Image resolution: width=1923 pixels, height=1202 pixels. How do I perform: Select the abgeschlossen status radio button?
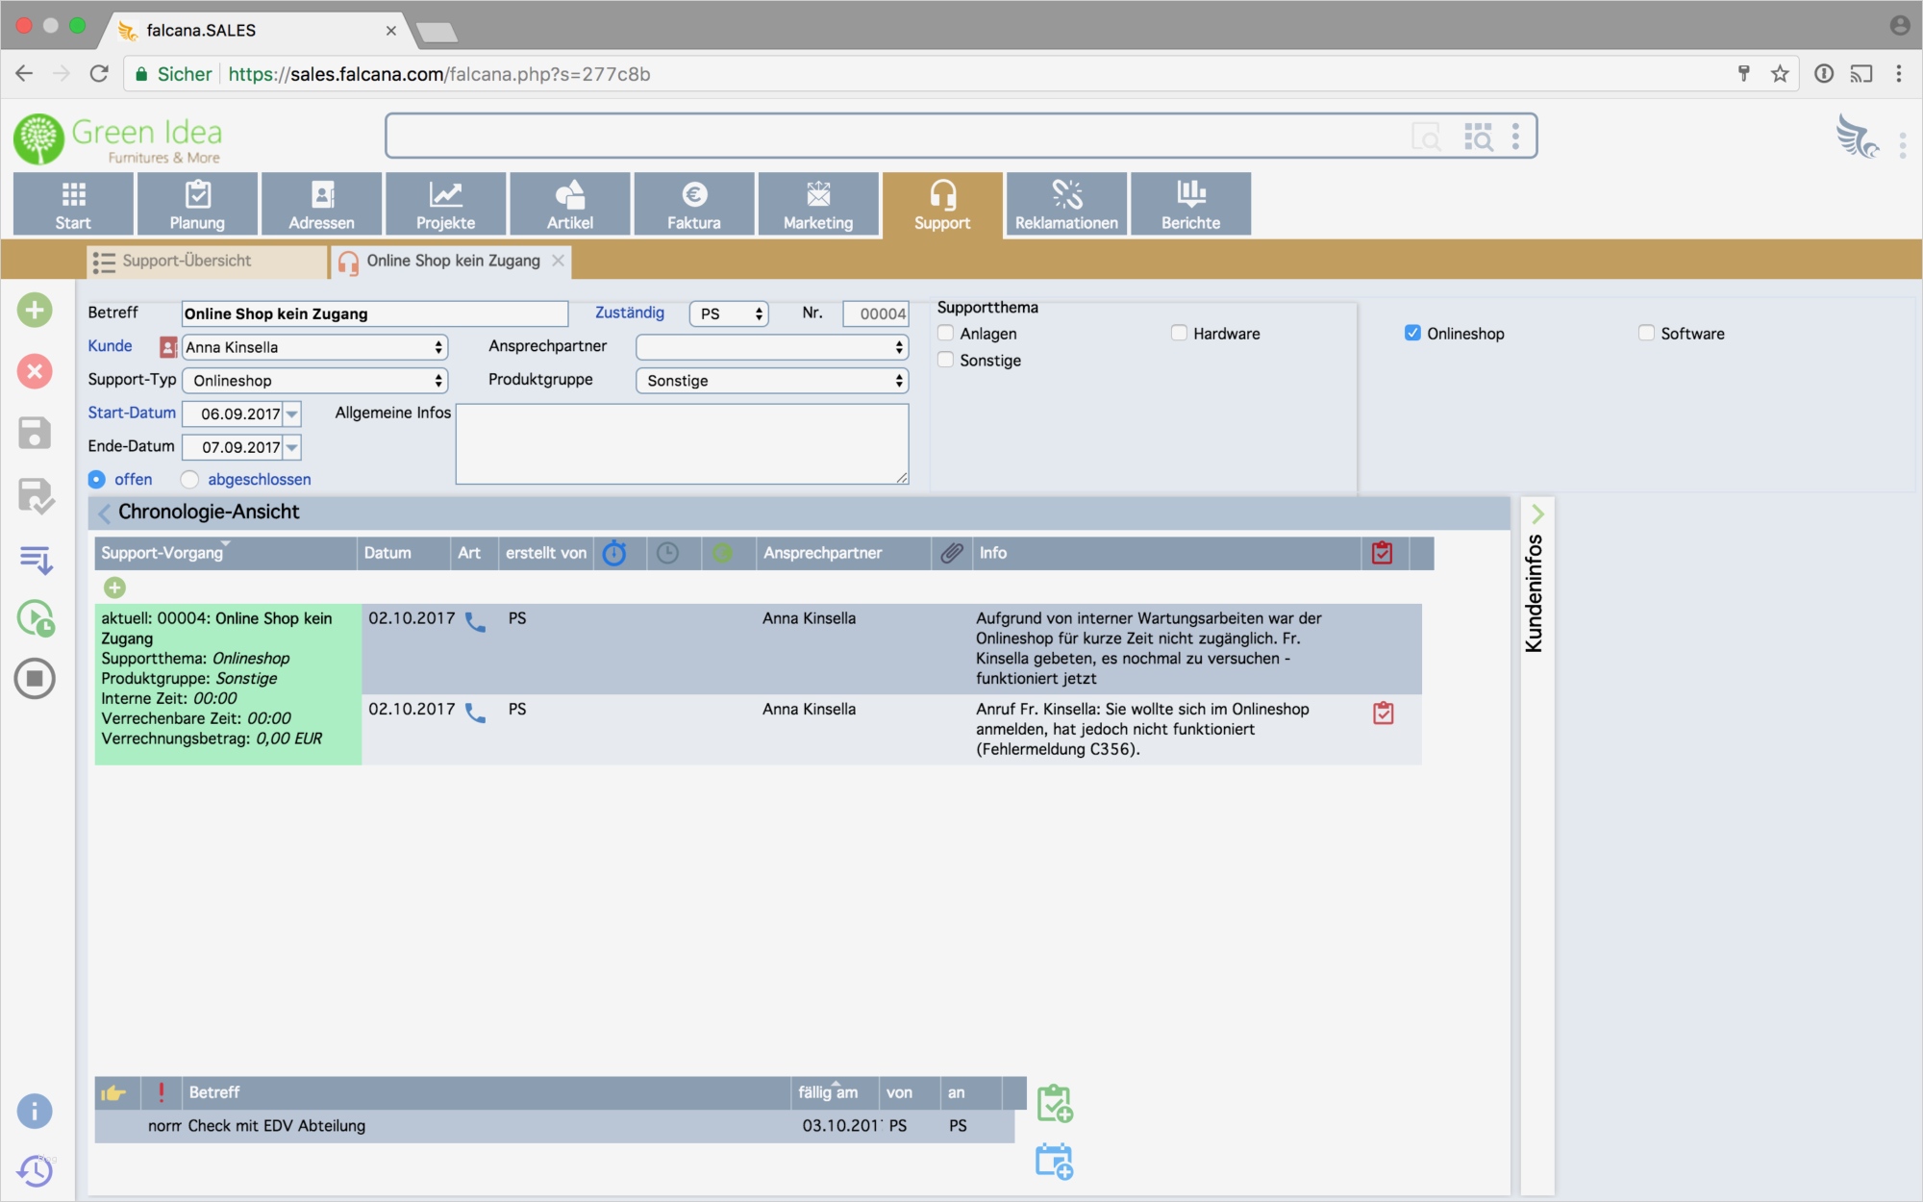(189, 479)
